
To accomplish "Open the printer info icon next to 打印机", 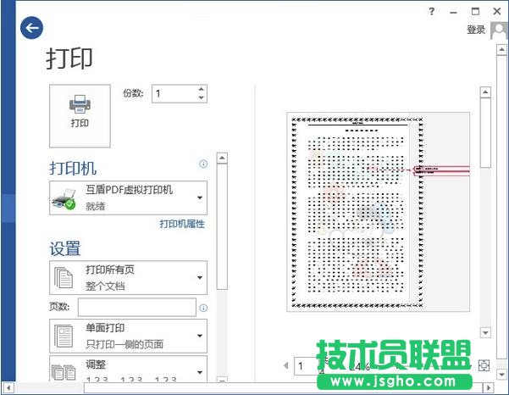I will [203, 164].
